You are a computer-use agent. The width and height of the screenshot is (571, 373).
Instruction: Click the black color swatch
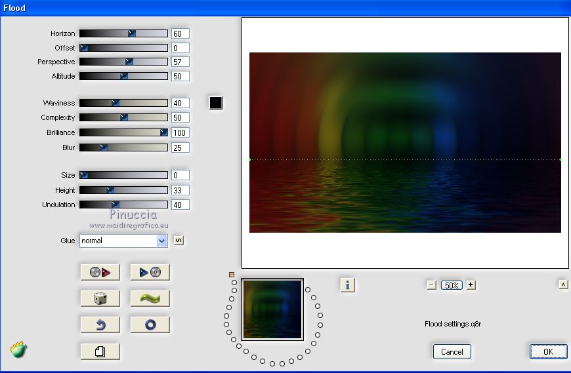[215, 103]
